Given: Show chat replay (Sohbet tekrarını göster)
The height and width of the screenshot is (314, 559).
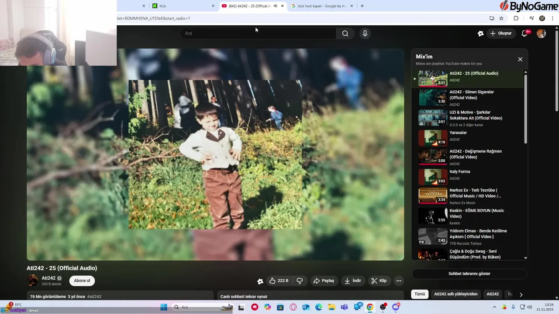Looking at the screenshot, I should coord(469,274).
